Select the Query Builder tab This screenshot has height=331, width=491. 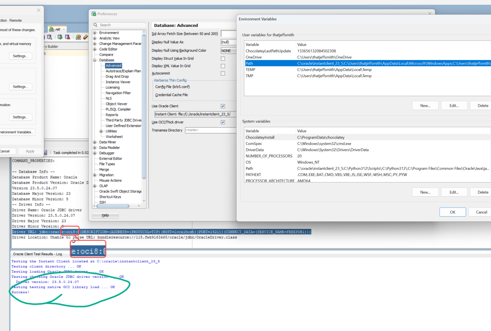[x=51, y=46]
